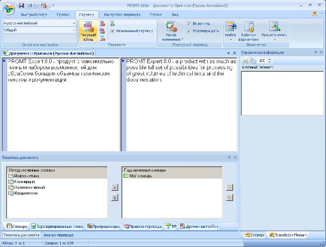The image size is (326, 247).
Task: Move connected dictionary up with arrow button
Action: click(x=229, y=187)
